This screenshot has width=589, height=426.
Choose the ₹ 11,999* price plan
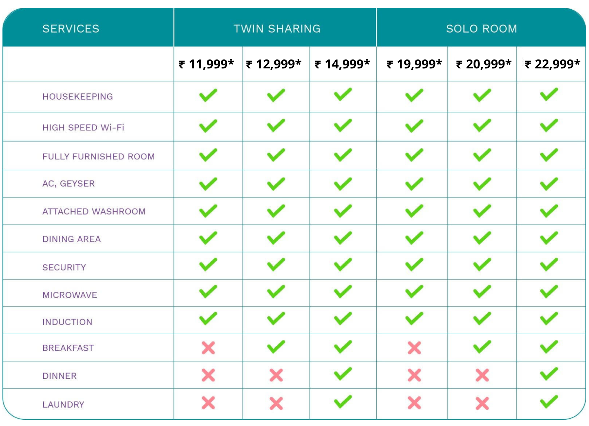206,64
